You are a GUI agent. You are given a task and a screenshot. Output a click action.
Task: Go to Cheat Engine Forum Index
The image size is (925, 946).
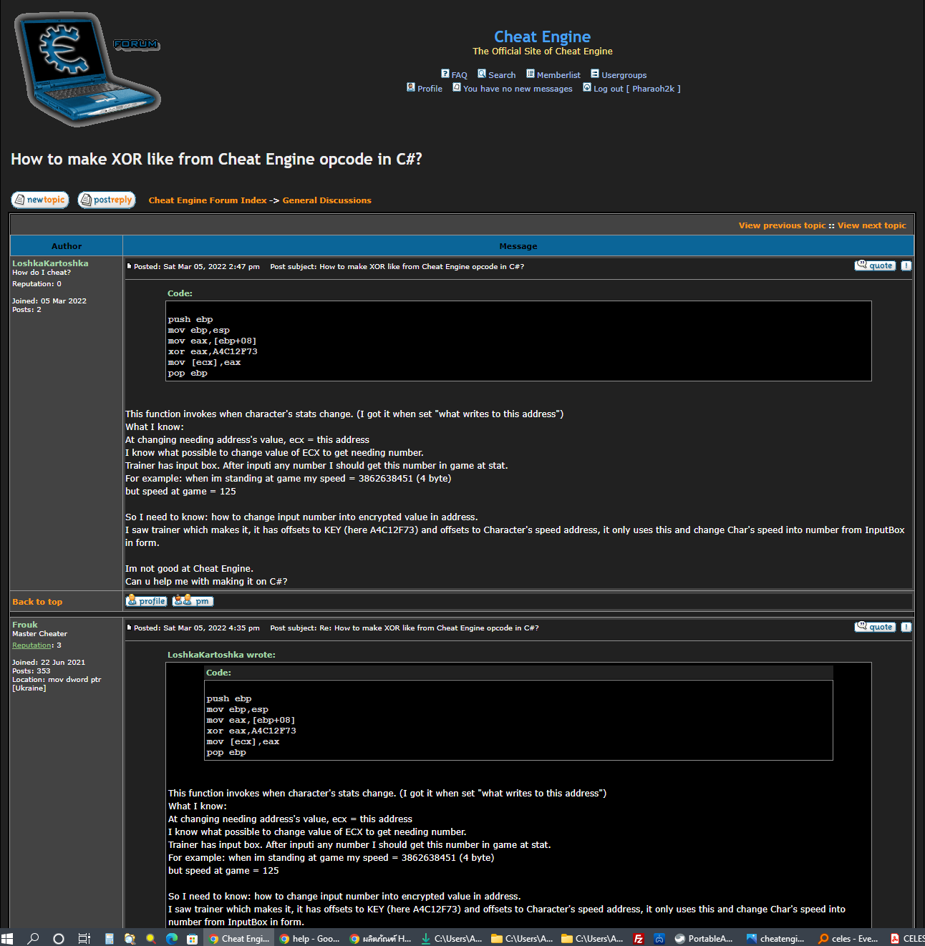pos(208,200)
